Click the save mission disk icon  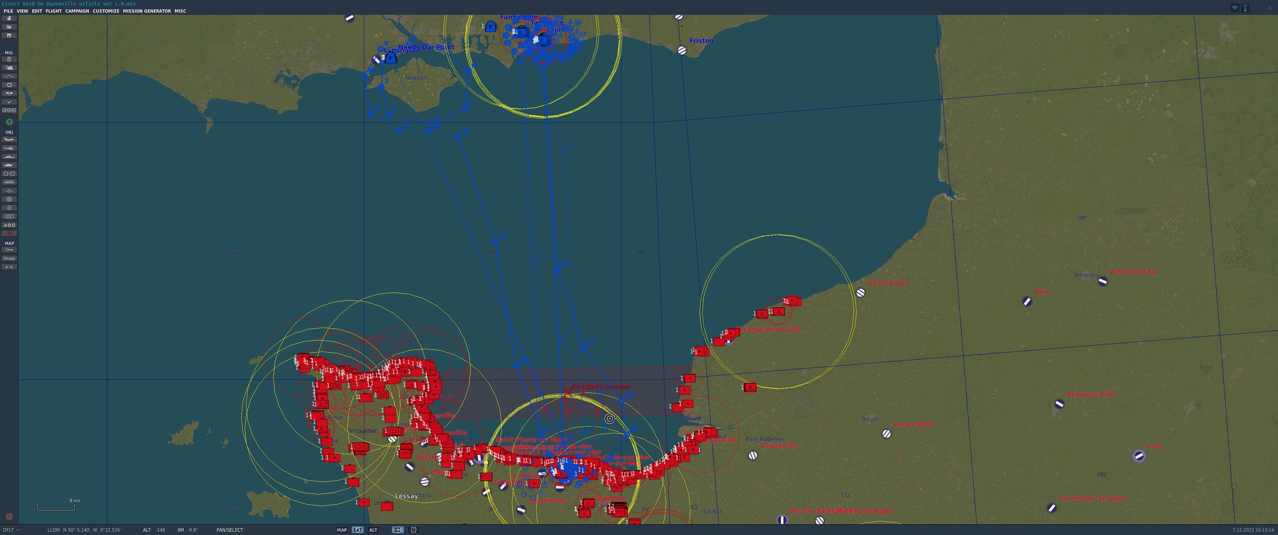(9, 35)
